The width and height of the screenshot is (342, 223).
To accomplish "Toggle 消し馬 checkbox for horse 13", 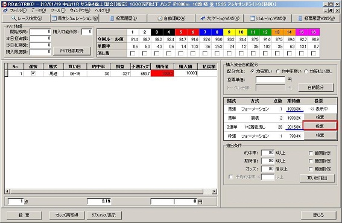I will [277, 53].
